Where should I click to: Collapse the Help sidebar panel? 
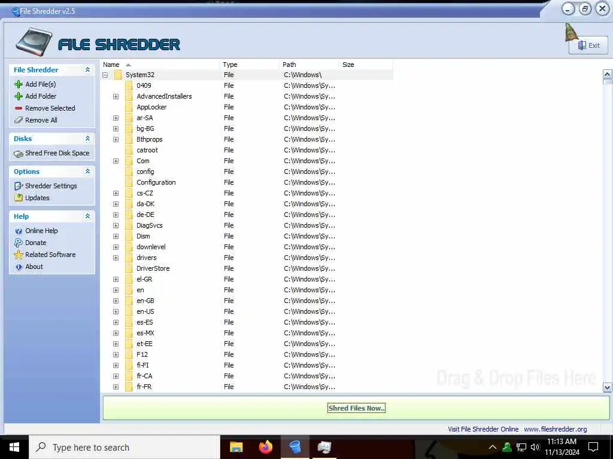tap(87, 216)
